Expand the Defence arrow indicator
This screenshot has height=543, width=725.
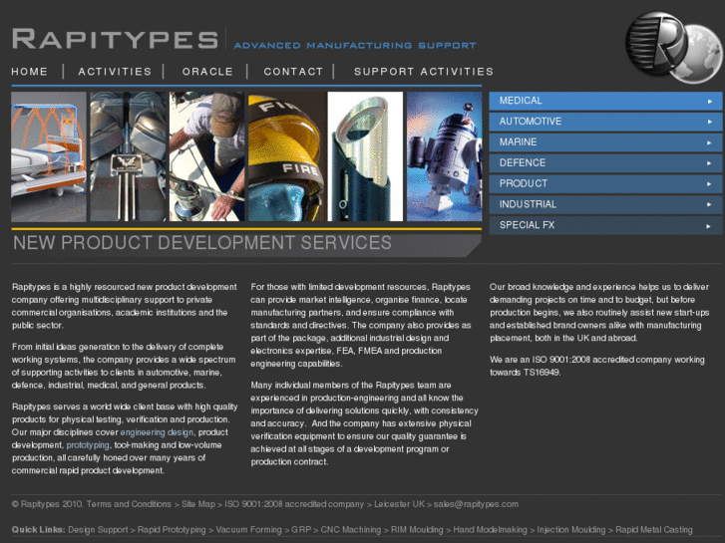click(710, 163)
